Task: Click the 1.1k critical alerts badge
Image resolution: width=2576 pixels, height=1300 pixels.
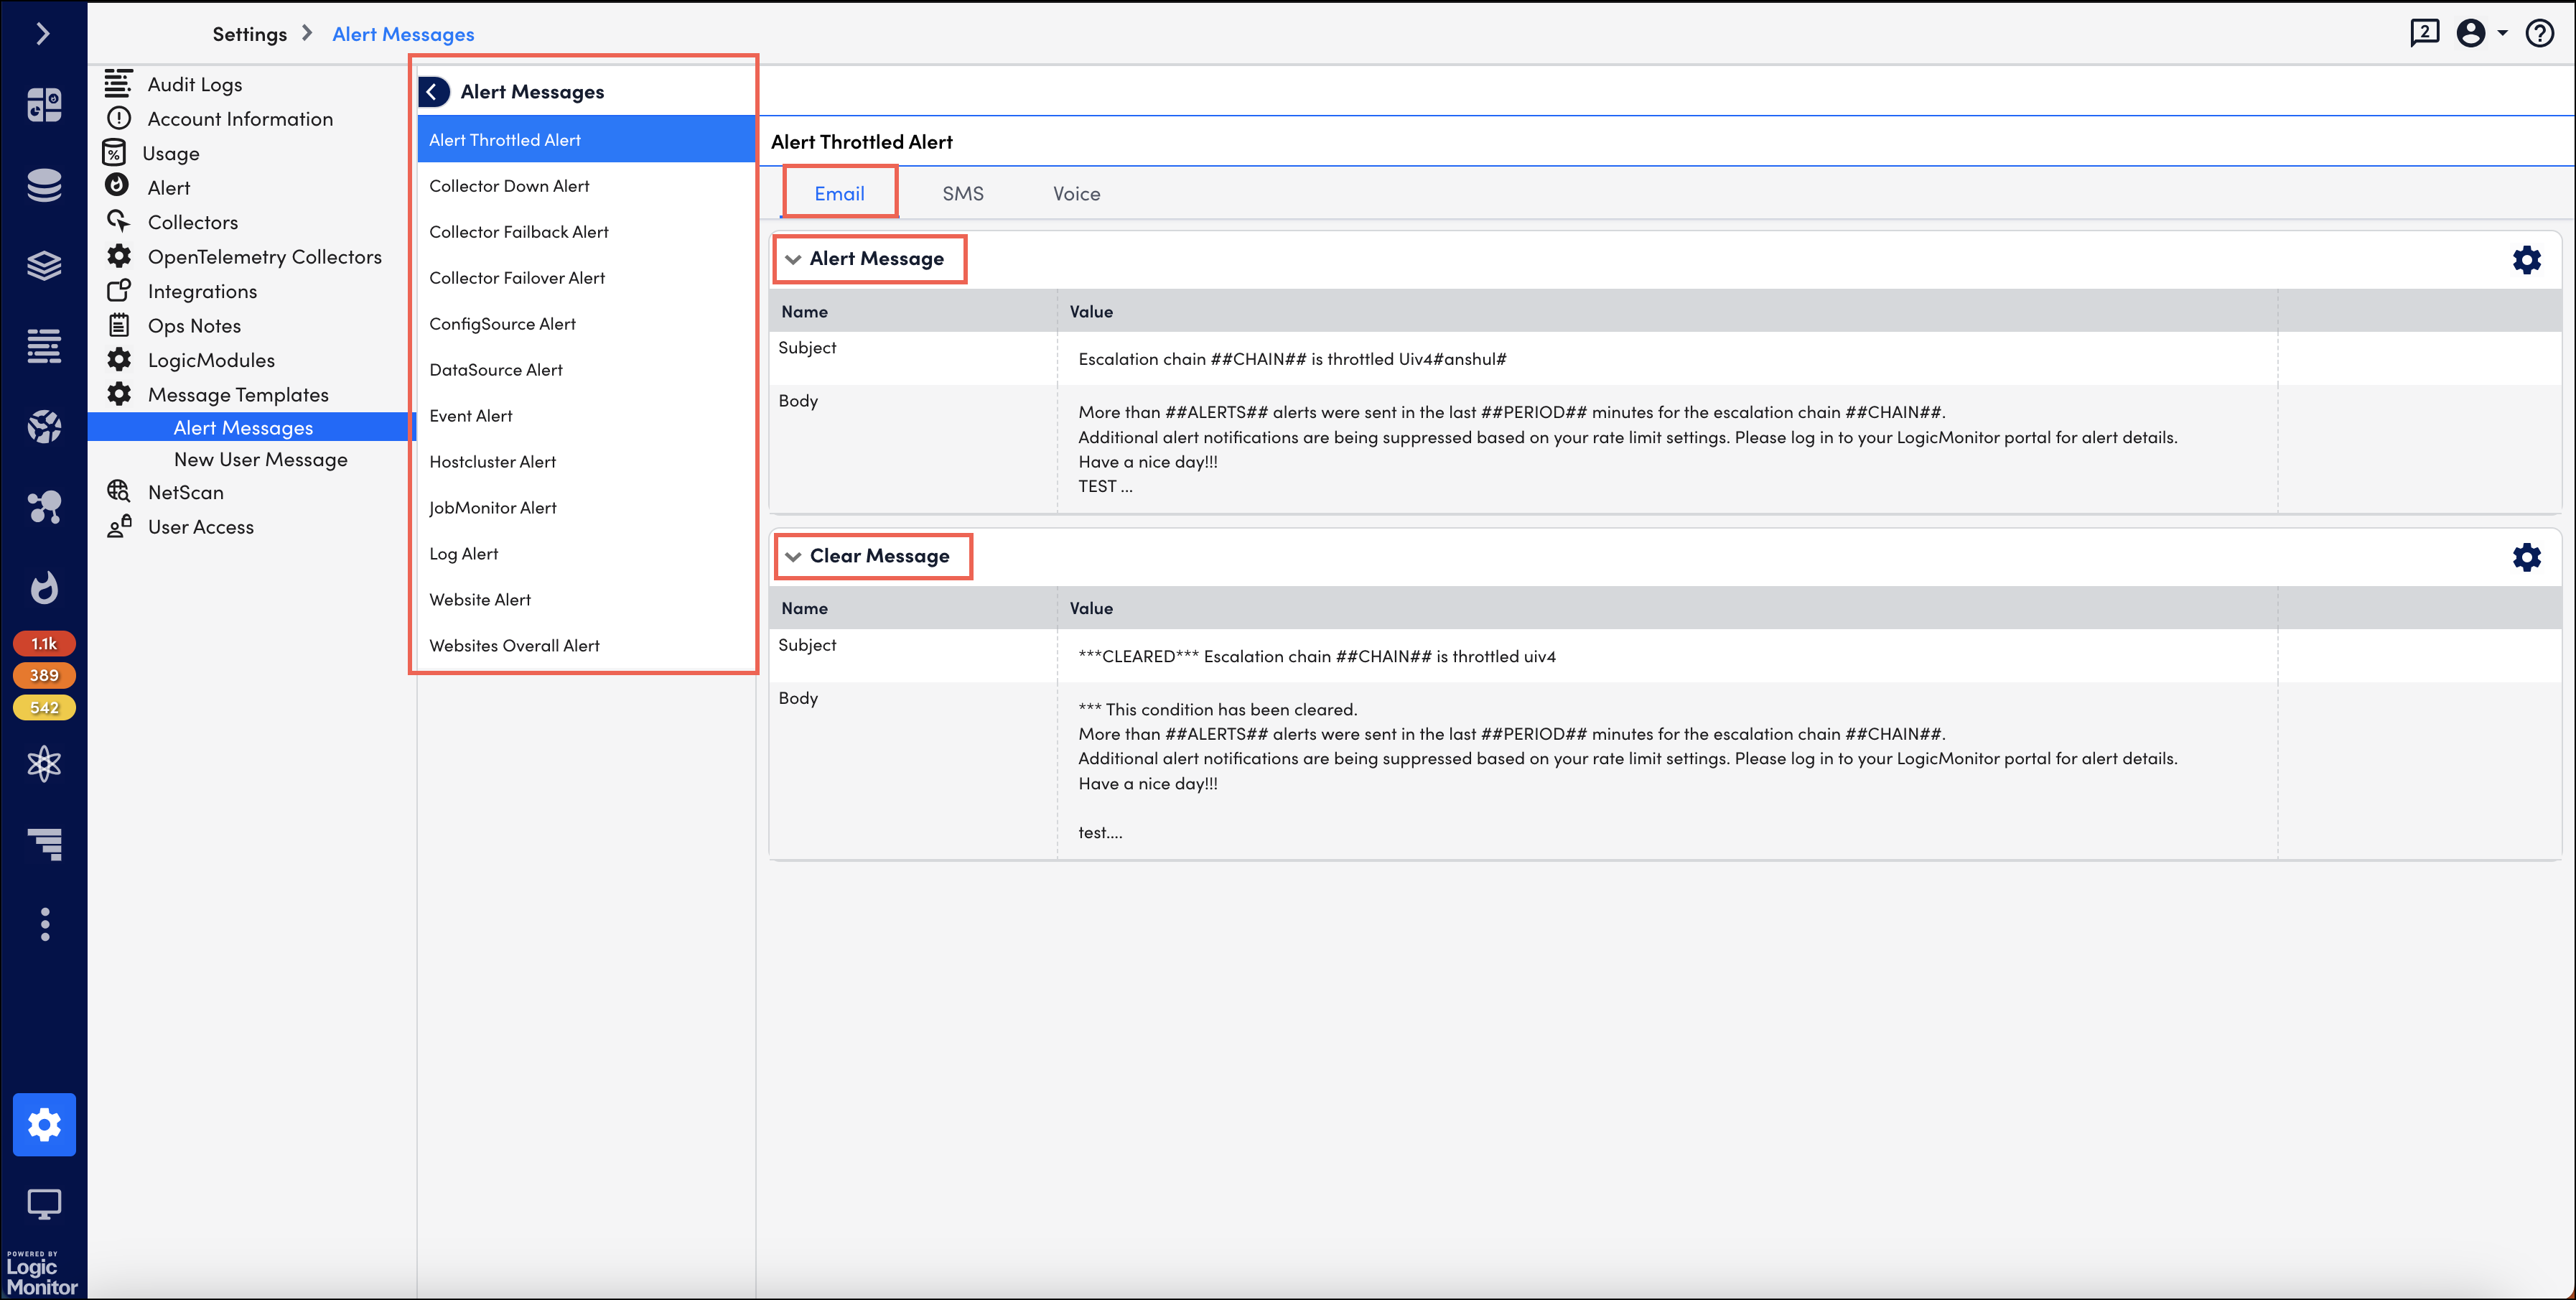Action: point(44,644)
